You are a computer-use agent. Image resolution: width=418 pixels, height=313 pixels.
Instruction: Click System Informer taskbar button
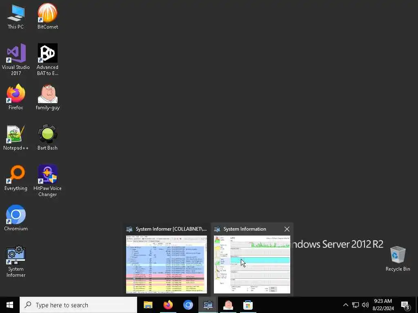208,305
